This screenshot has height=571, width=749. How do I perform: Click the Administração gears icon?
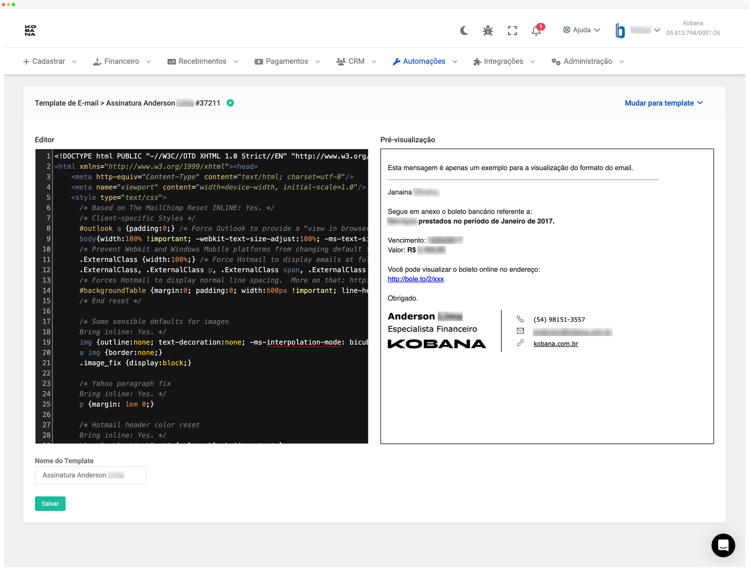(x=555, y=61)
